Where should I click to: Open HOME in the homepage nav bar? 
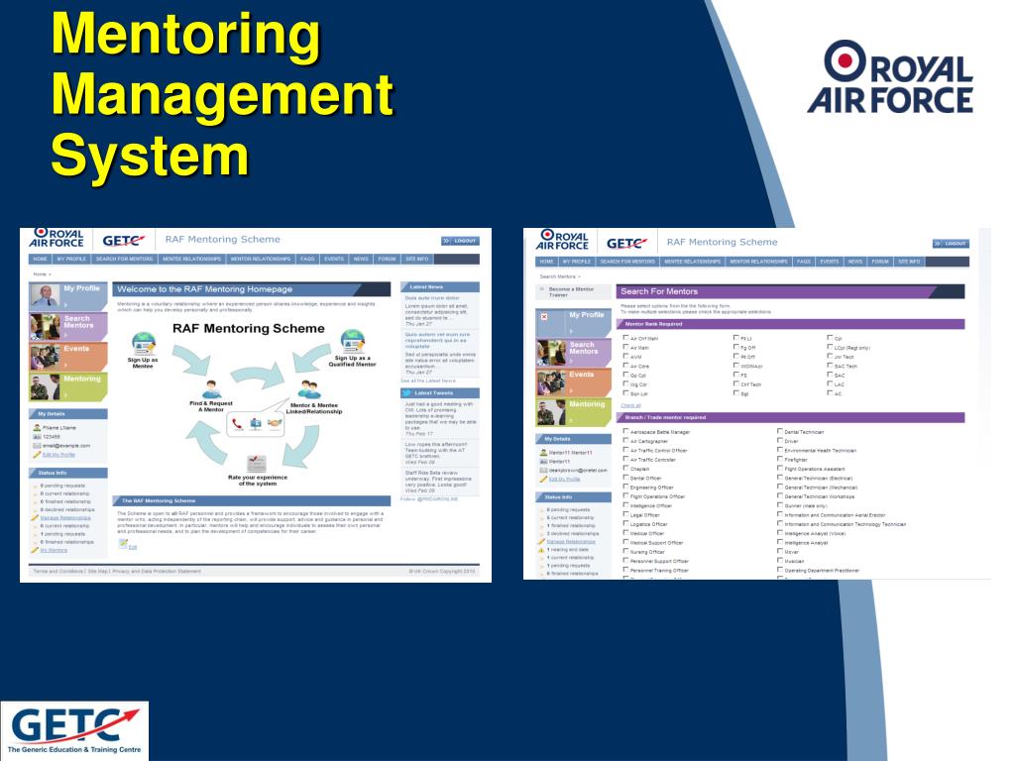coord(40,259)
